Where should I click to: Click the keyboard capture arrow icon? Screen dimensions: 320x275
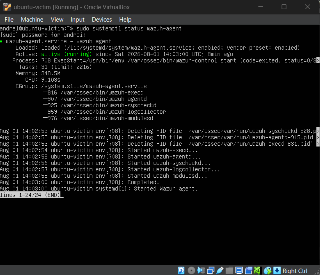click(277, 271)
